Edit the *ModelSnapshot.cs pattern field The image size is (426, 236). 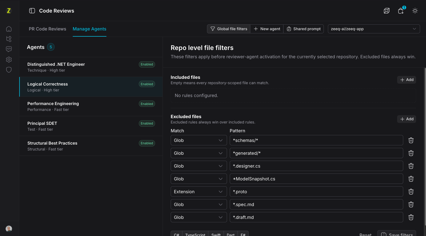point(316,179)
